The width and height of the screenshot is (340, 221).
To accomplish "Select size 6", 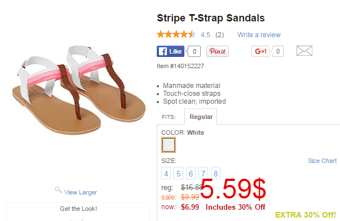I will [191, 173].
